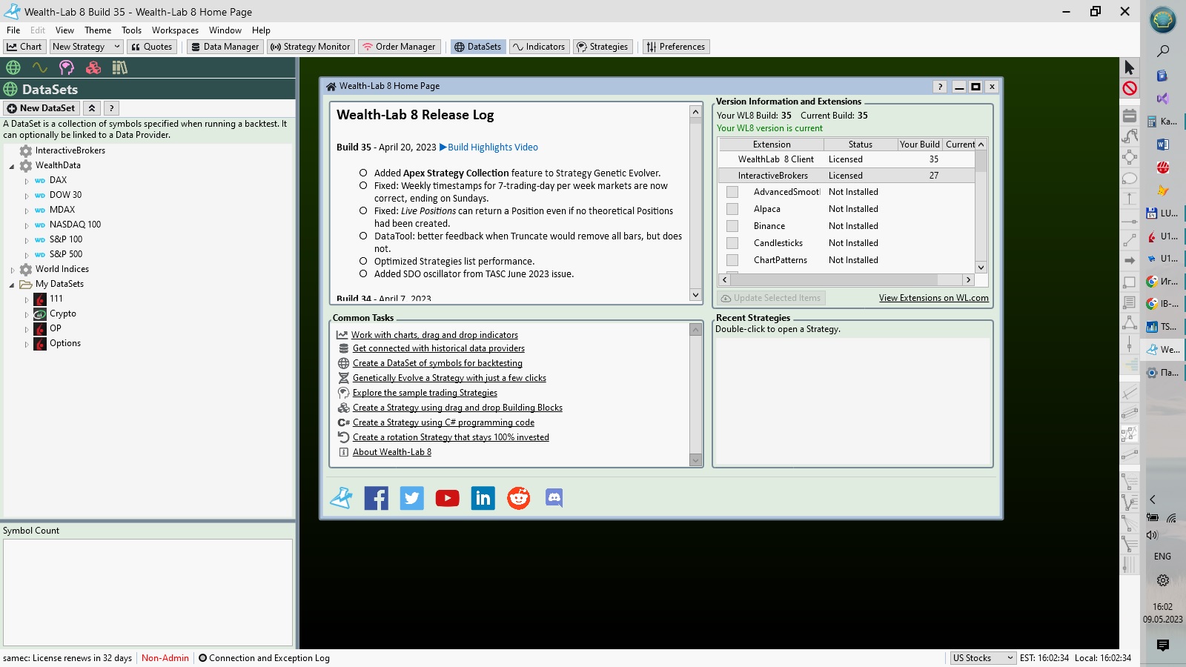This screenshot has width=1186, height=667.
Task: Open the Tools menu
Action: [131, 30]
